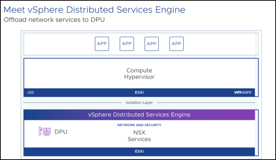The height and width of the screenshot is (160, 276).
Task: Click the vmware logo
Action: tap(243, 92)
